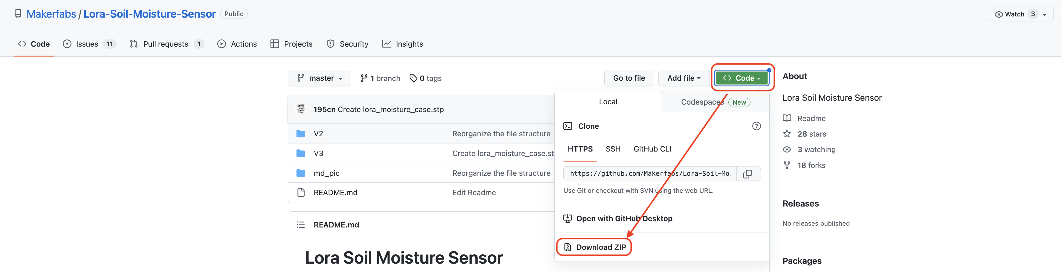Click the Clone help question mark icon
Screen dimensions: 1061x272
tap(756, 126)
